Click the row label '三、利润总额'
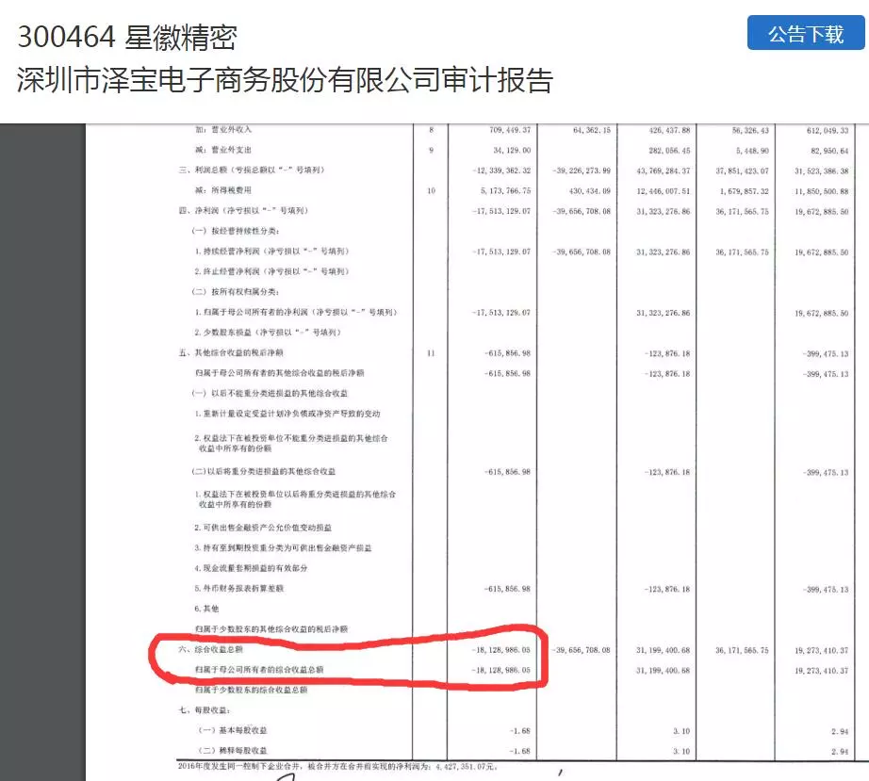This screenshot has width=869, height=781. click(x=252, y=170)
